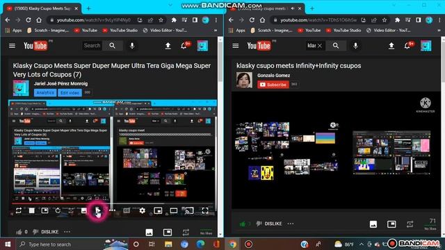Open Video Editor bookmark in left window
The height and width of the screenshot is (250, 445).
165,31
